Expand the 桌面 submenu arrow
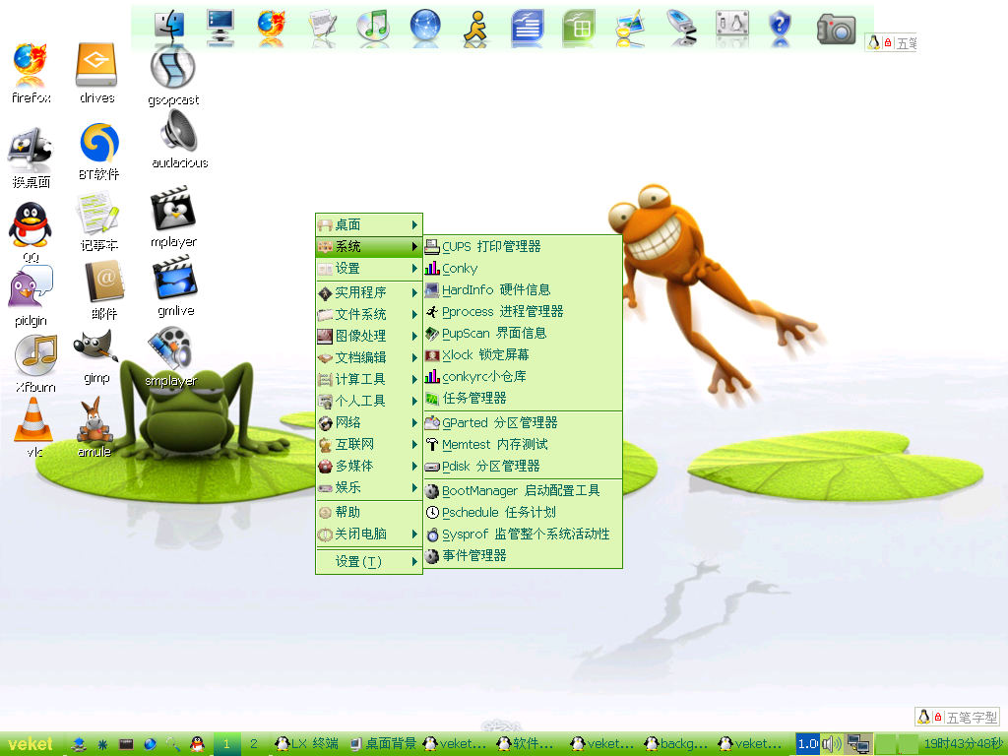 click(x=414, y=225)
